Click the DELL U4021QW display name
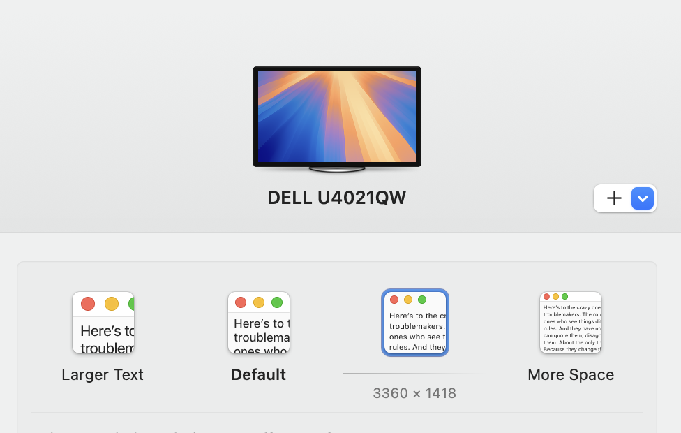 pos(336,198)
